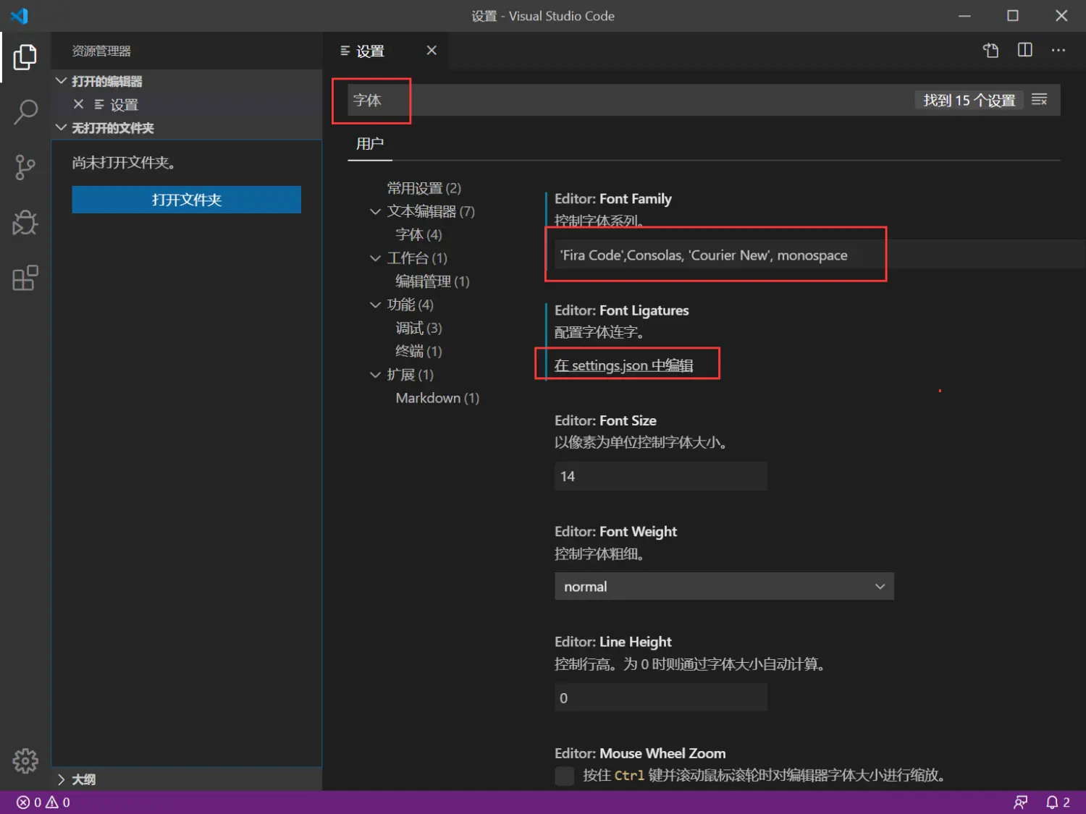Select 字体 (4) in settings tree

[418, 234]
